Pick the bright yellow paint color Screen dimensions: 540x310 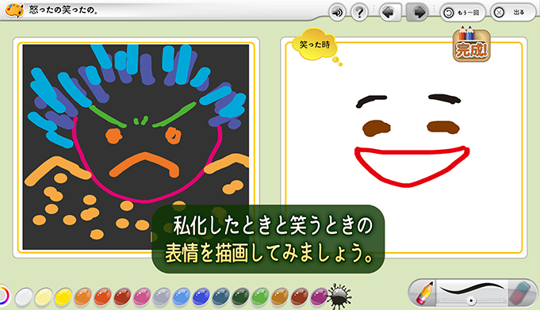pos(63,297)
